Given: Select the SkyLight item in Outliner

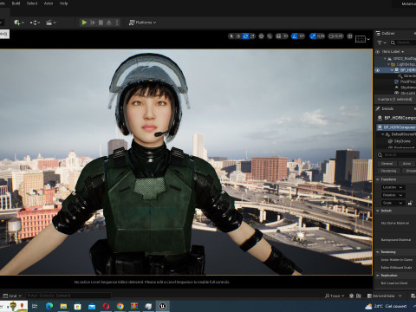Looking at the screenshot, I should point(406,93).
